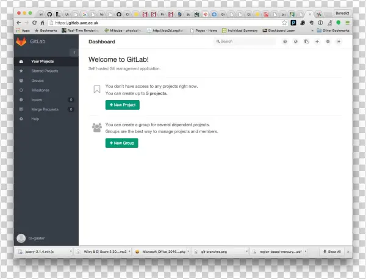Screen dimensions: 366x279
Task: Click the snippets clipboard icon in header
Action: 306,42
